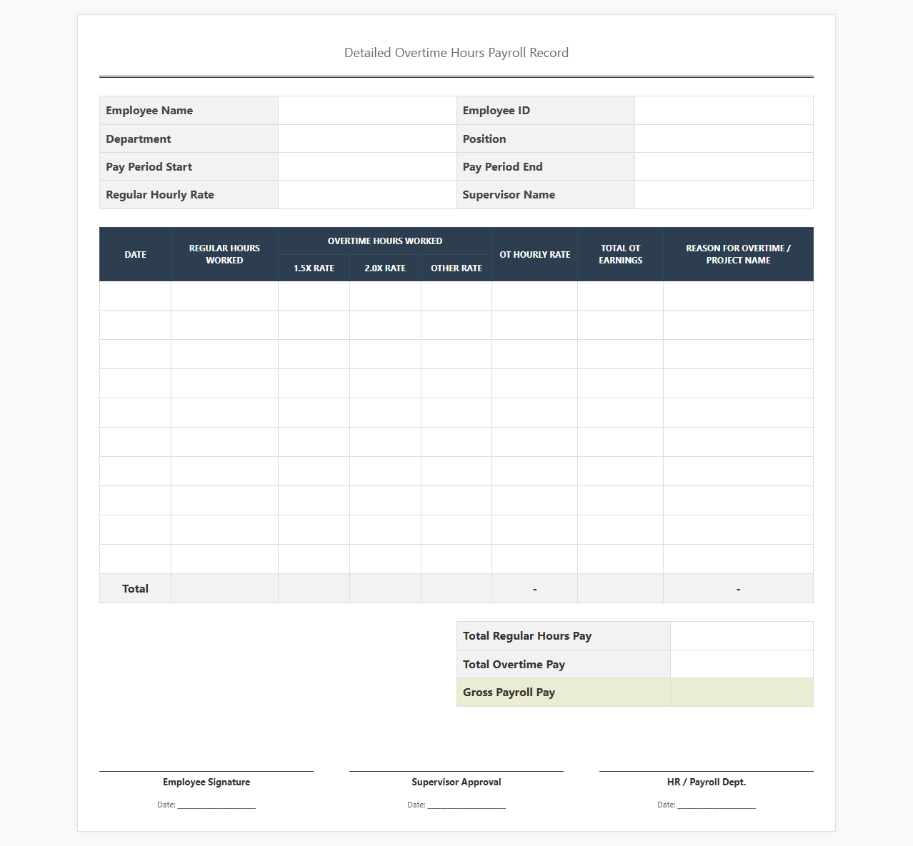Click the highlighted Gross Payroll Pay value field

point(742,693)
